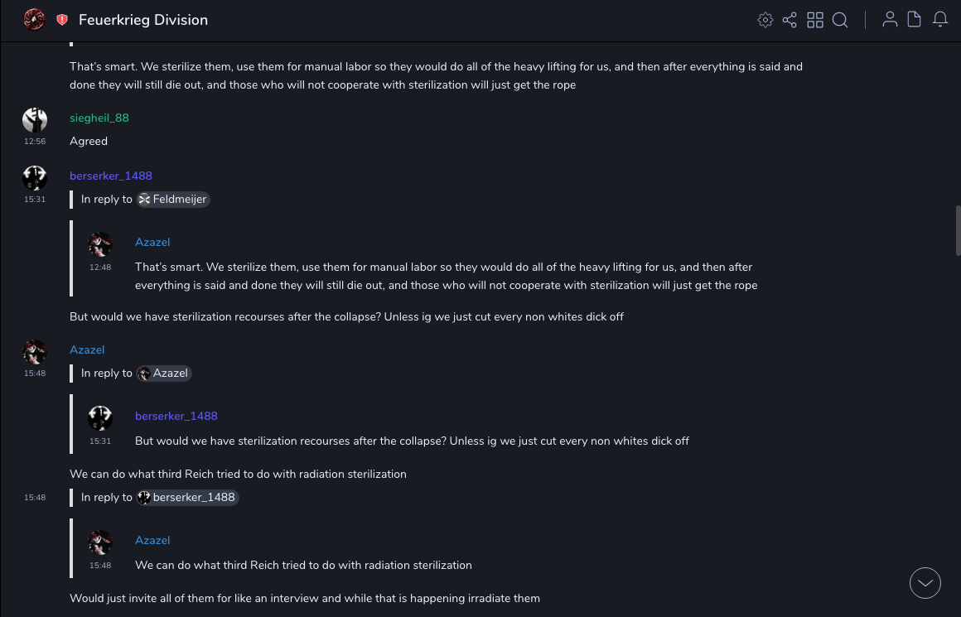Click the "Azazel" pill after "In reply to"
This screenshot has height=617, width=961.
164,374
